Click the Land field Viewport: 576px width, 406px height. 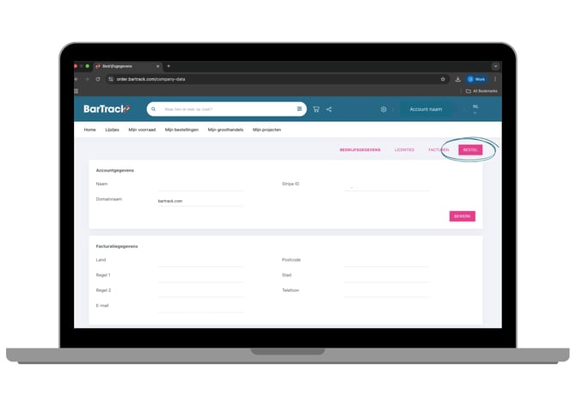point(200,262)
